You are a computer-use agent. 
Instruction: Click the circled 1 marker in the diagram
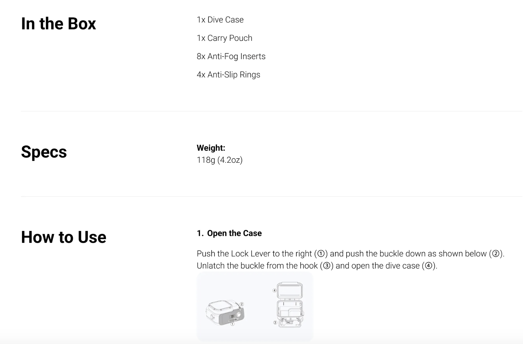232,324
